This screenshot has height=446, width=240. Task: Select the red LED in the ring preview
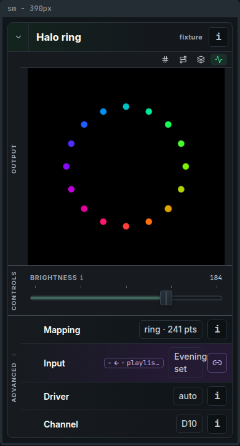(x=126, y=226)
